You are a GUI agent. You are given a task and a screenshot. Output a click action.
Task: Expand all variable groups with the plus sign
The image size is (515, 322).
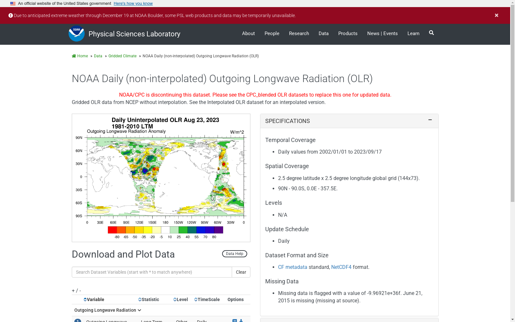coord(73,291)
